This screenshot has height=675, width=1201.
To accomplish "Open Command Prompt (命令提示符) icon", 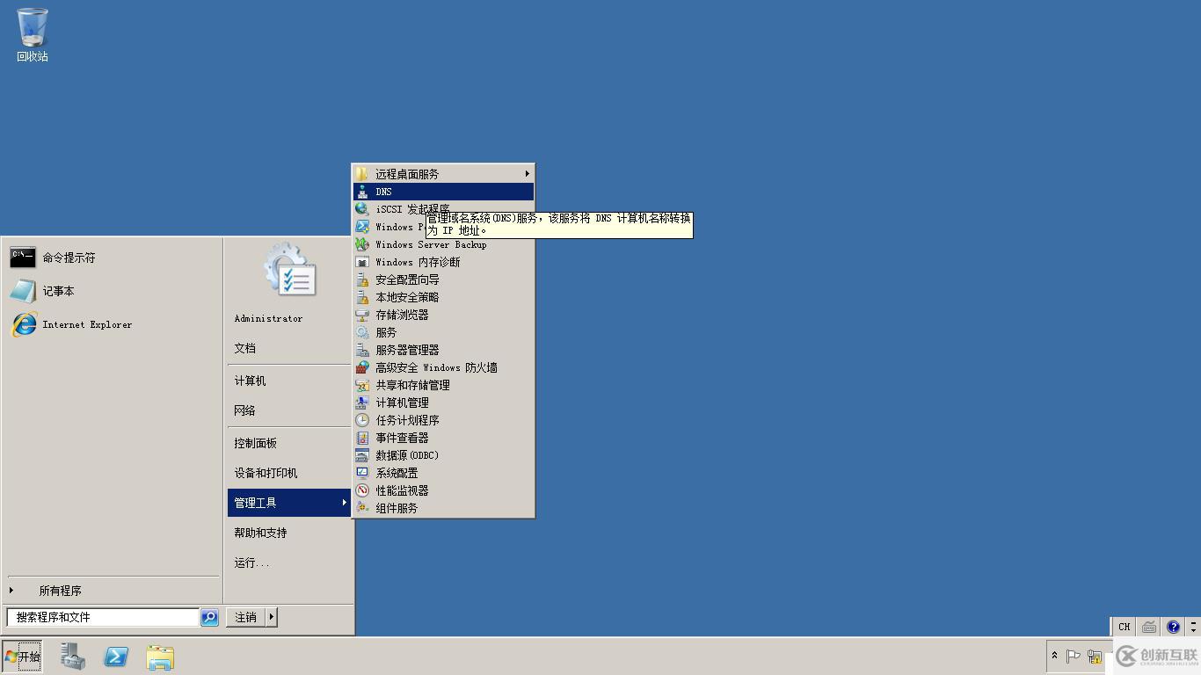I will click(x=23, y=257).
